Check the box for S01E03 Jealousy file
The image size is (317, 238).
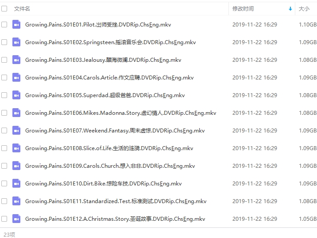click(4, 60)
